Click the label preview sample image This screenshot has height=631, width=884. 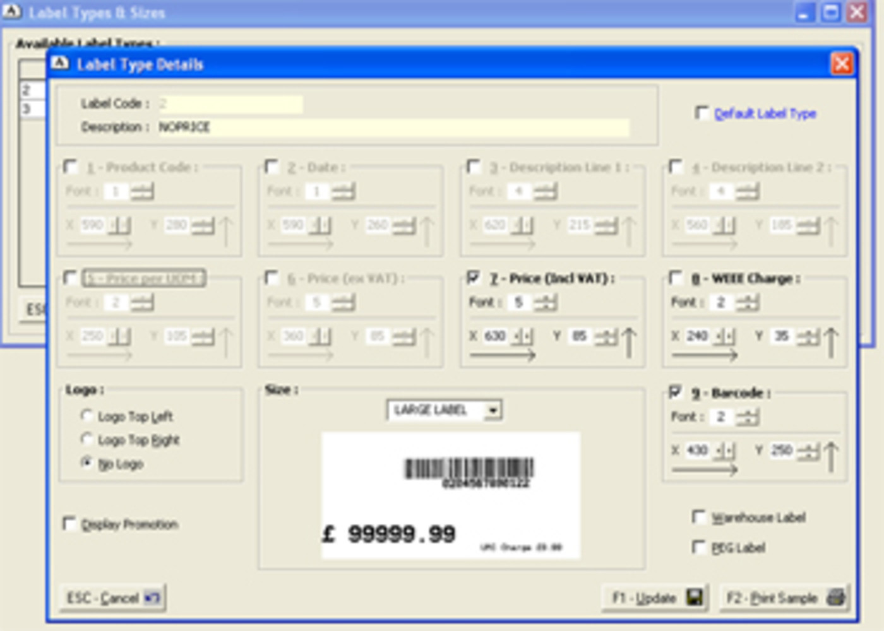451,495
